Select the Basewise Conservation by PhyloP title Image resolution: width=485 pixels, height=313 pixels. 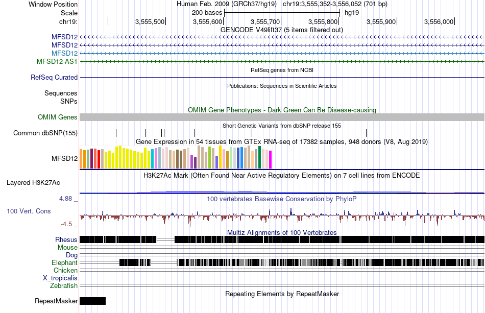pyautogui.click(x=281, y=199)
